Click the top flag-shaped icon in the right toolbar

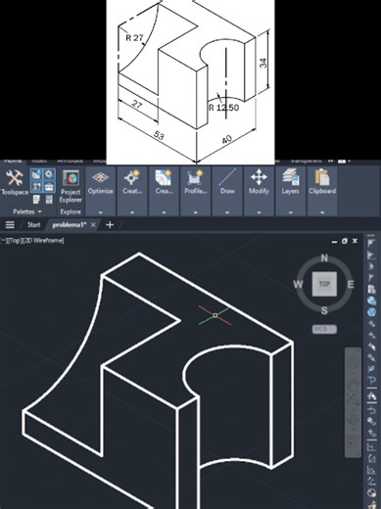[372, 243]
